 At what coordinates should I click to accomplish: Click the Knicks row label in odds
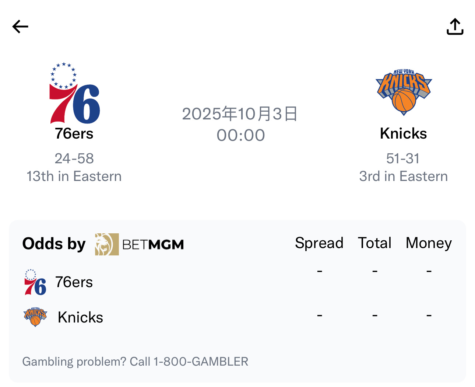point(80,317)
